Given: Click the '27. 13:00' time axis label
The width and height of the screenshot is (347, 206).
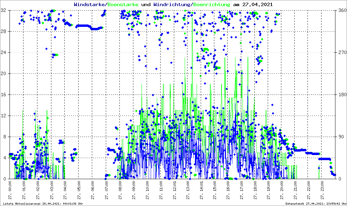Looking at the screenshot, I should coord(187,190).
